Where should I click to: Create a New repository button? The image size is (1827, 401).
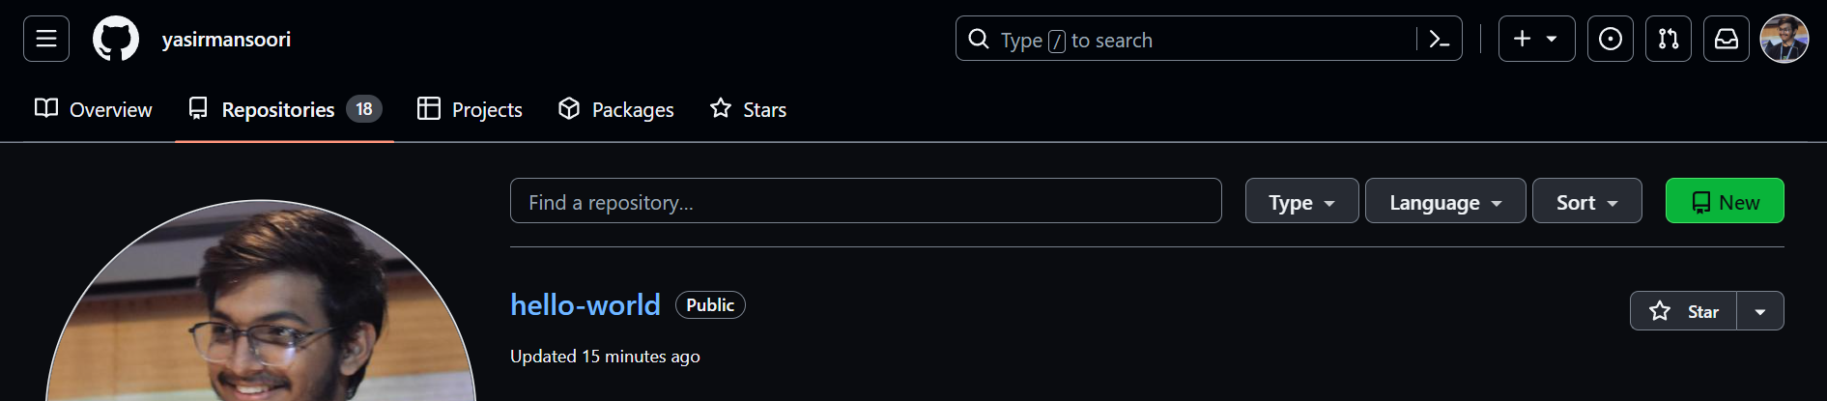point(1725,201)
